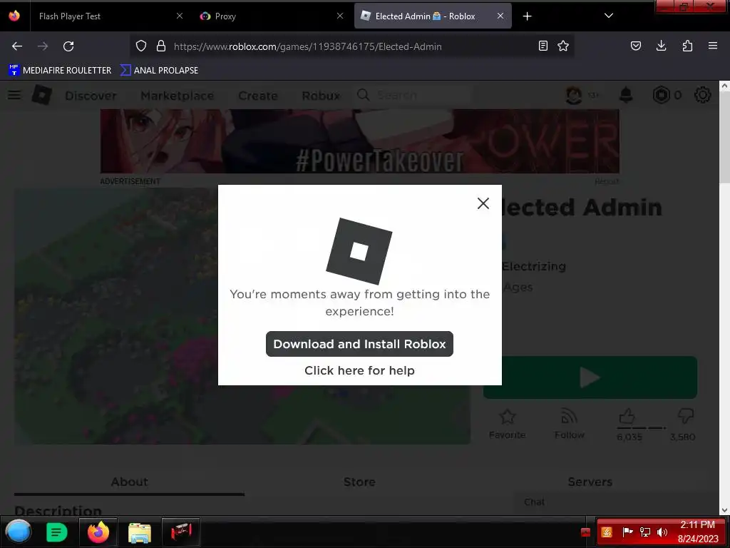Image resolution: width=730 pixels, height=548 pixels.
Task: Open the red graphics card taskbar app
Action: [x=181, y=532]
